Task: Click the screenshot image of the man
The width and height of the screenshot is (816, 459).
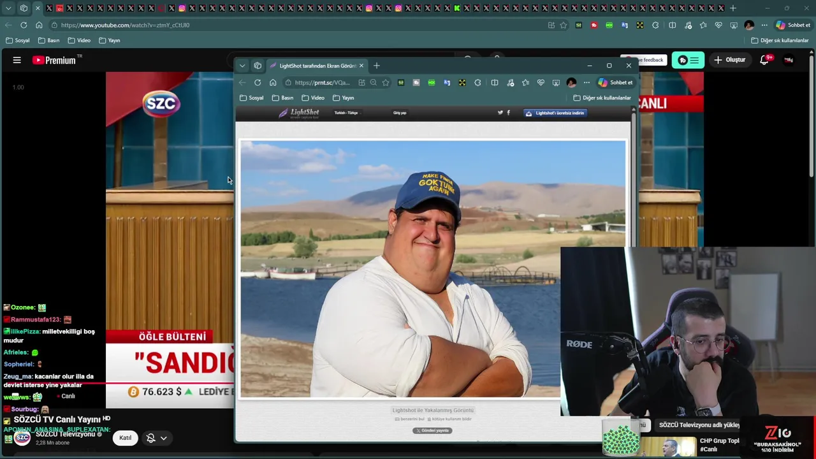Action: pyautogui.click(x=433, y=269)
